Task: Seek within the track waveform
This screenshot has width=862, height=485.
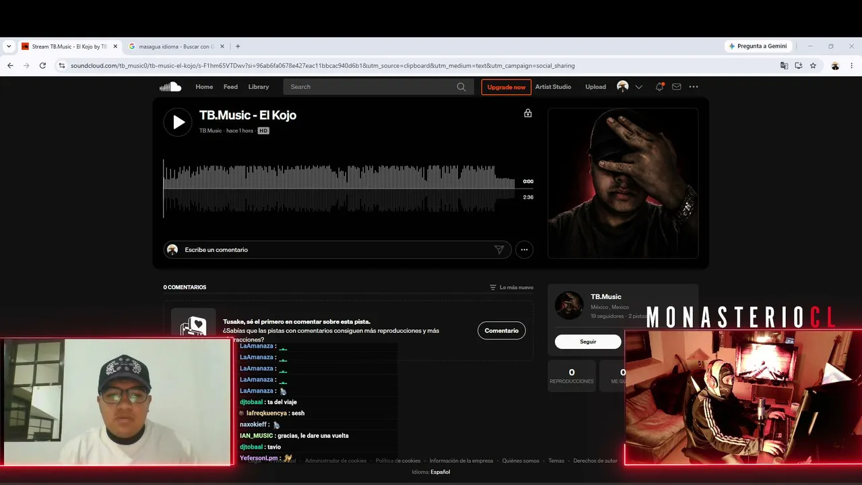Action: coord(339,188)
